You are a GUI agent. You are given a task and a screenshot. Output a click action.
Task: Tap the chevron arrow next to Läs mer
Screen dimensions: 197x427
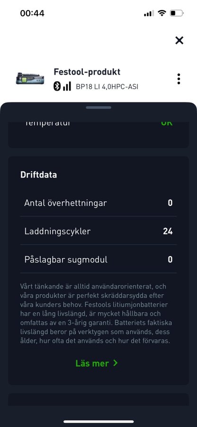[116, 363]
